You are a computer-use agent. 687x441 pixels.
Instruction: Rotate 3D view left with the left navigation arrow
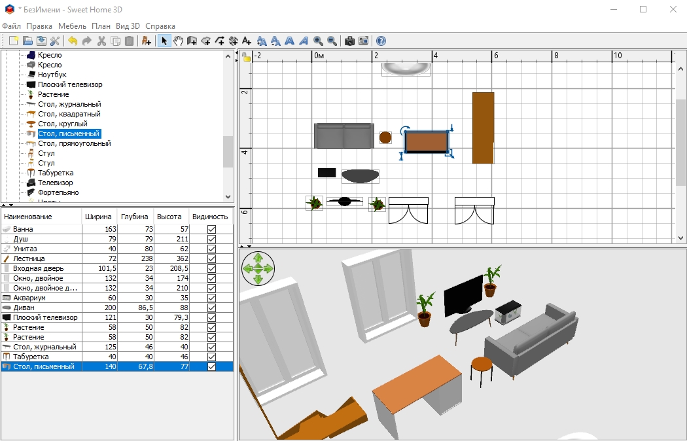coord(247,268)
